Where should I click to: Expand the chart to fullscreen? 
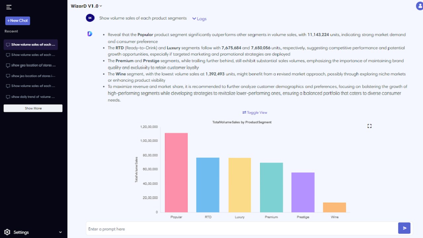click(369, 126)
